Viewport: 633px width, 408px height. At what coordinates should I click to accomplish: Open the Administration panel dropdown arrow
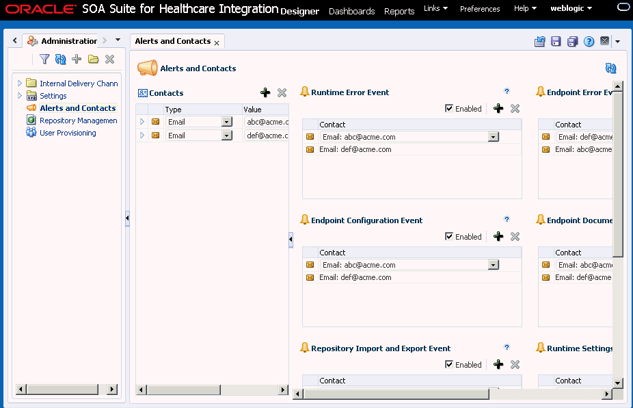(x=118, y=40)
